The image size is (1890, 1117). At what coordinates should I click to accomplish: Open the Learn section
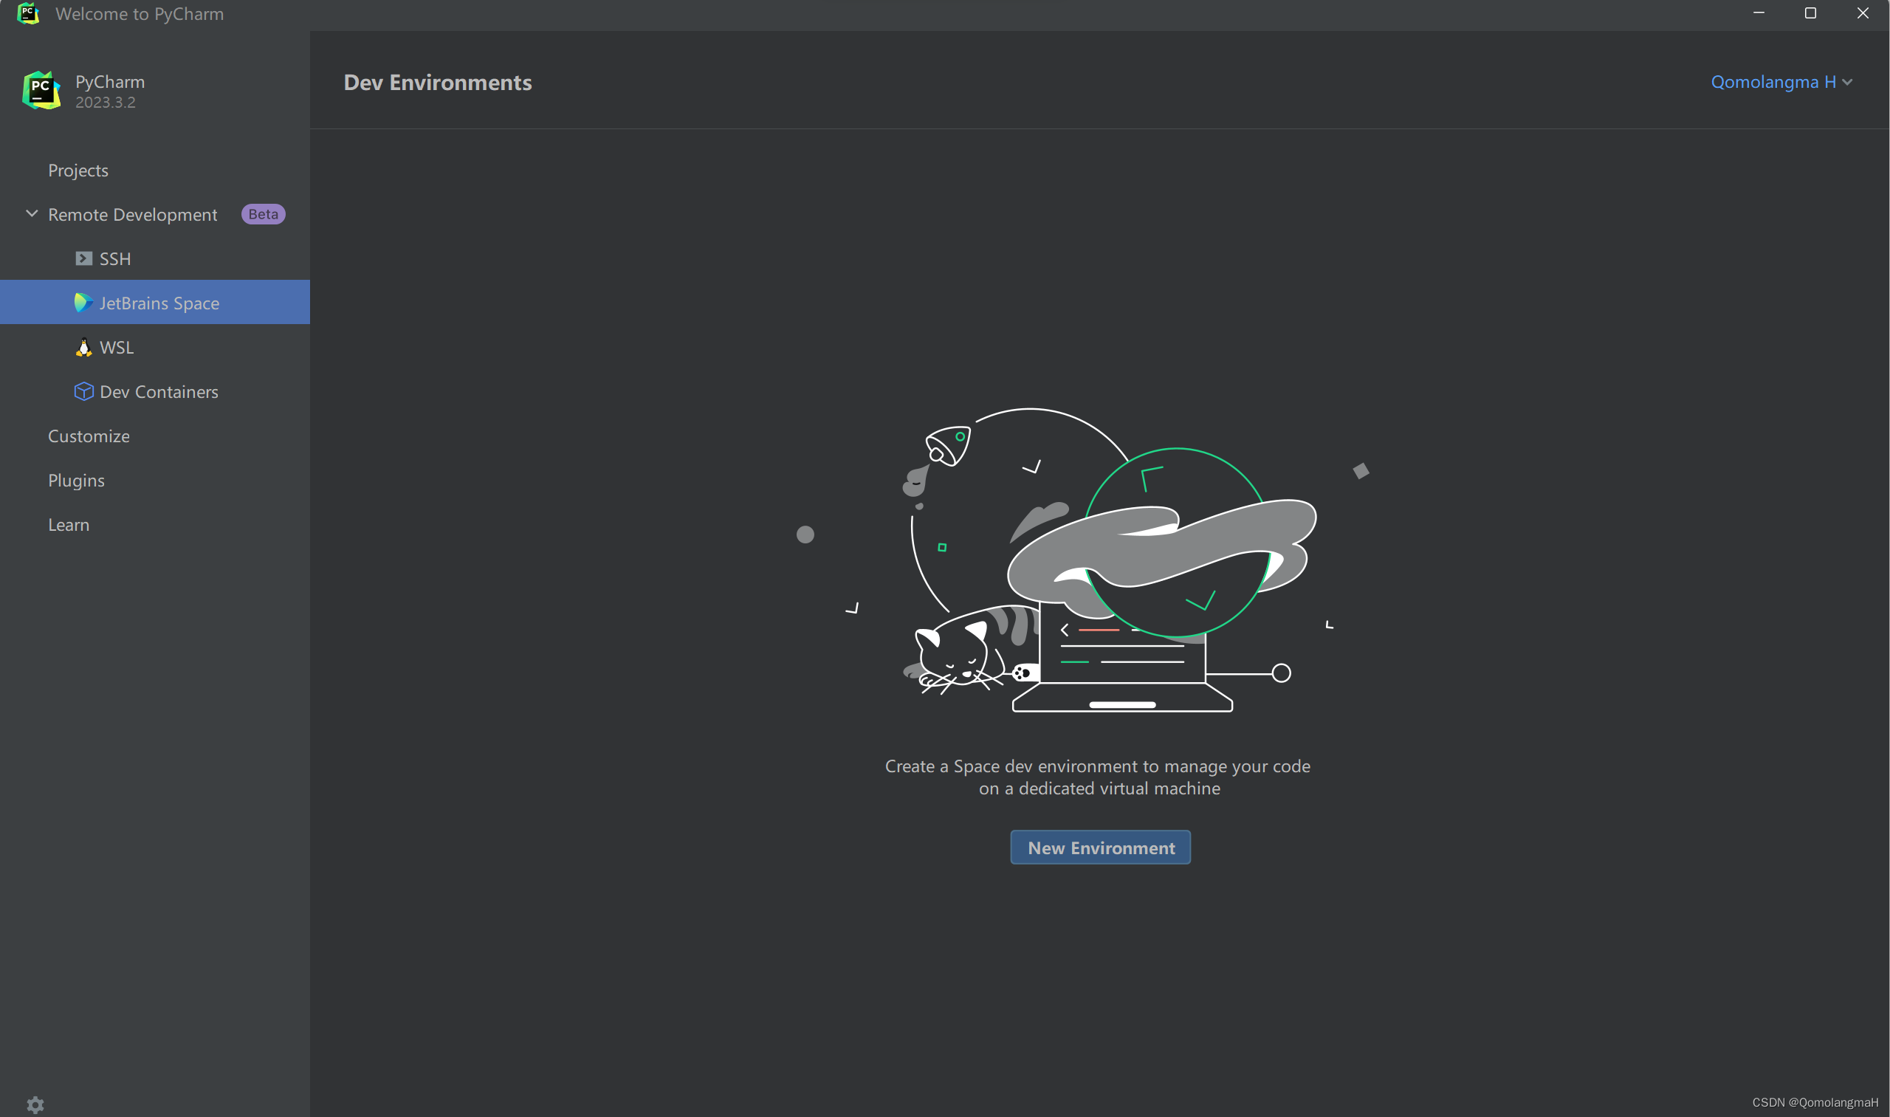pos(68,524)
